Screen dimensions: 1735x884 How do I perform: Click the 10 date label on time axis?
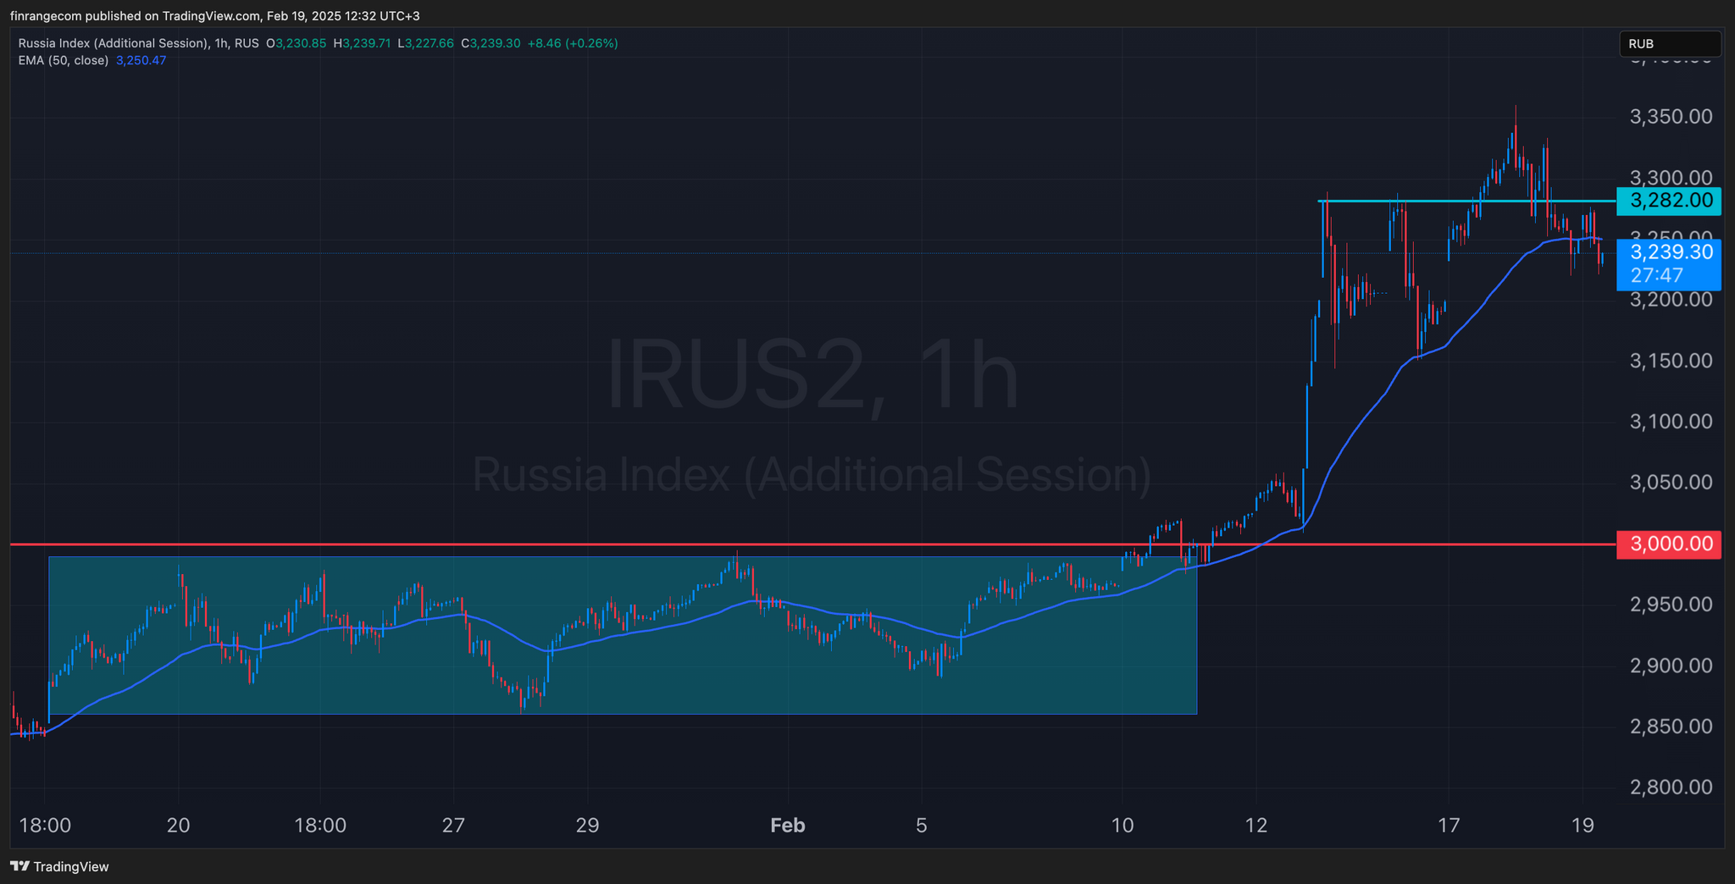point(1122,826)
